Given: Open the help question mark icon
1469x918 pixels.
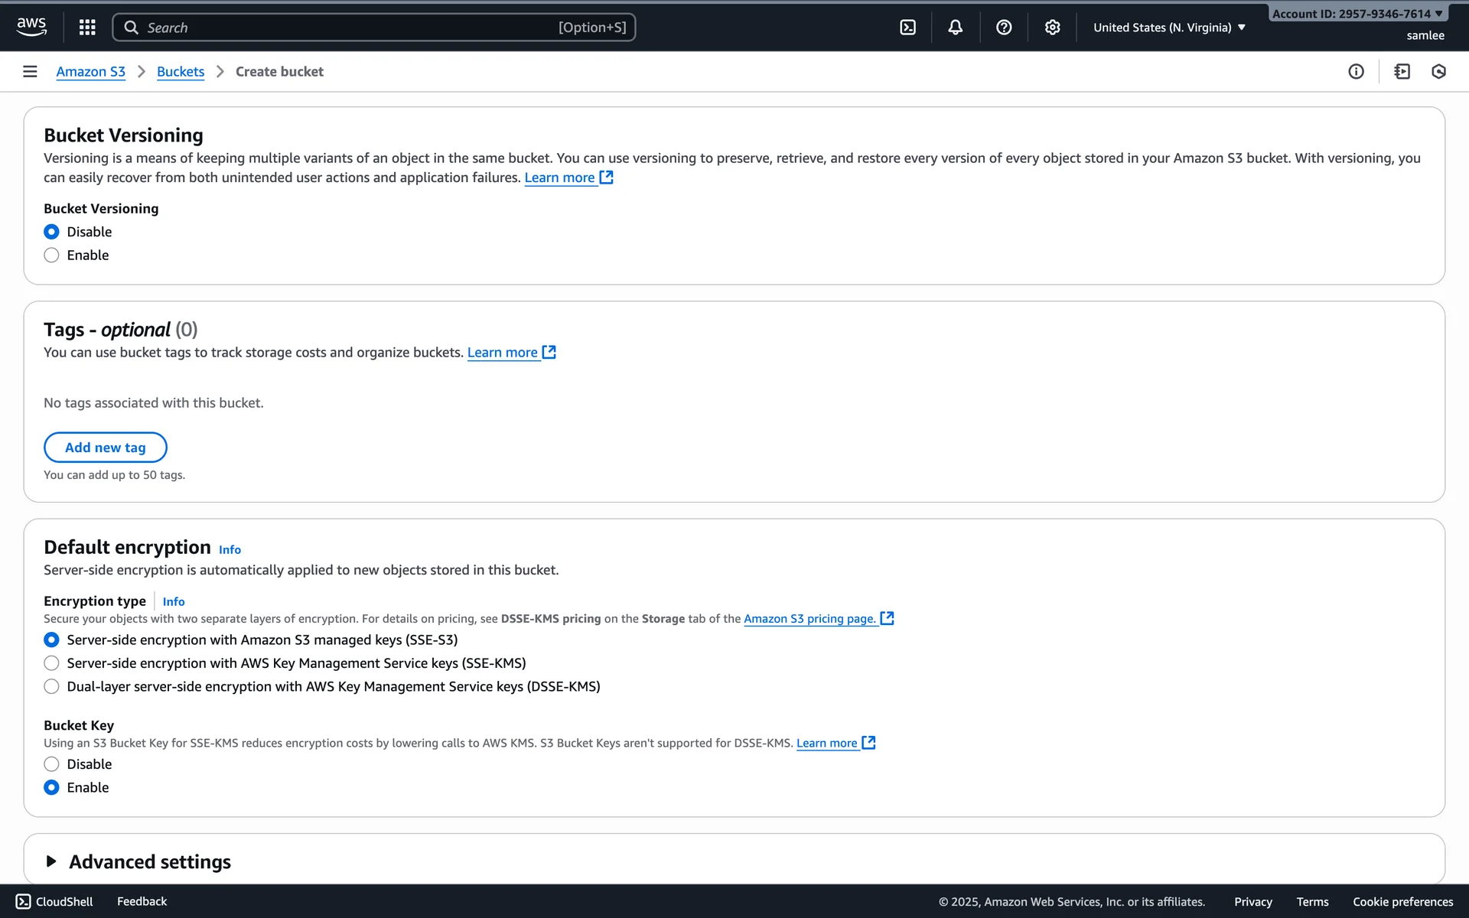Looking at the screenshot, I should 1004,28.
